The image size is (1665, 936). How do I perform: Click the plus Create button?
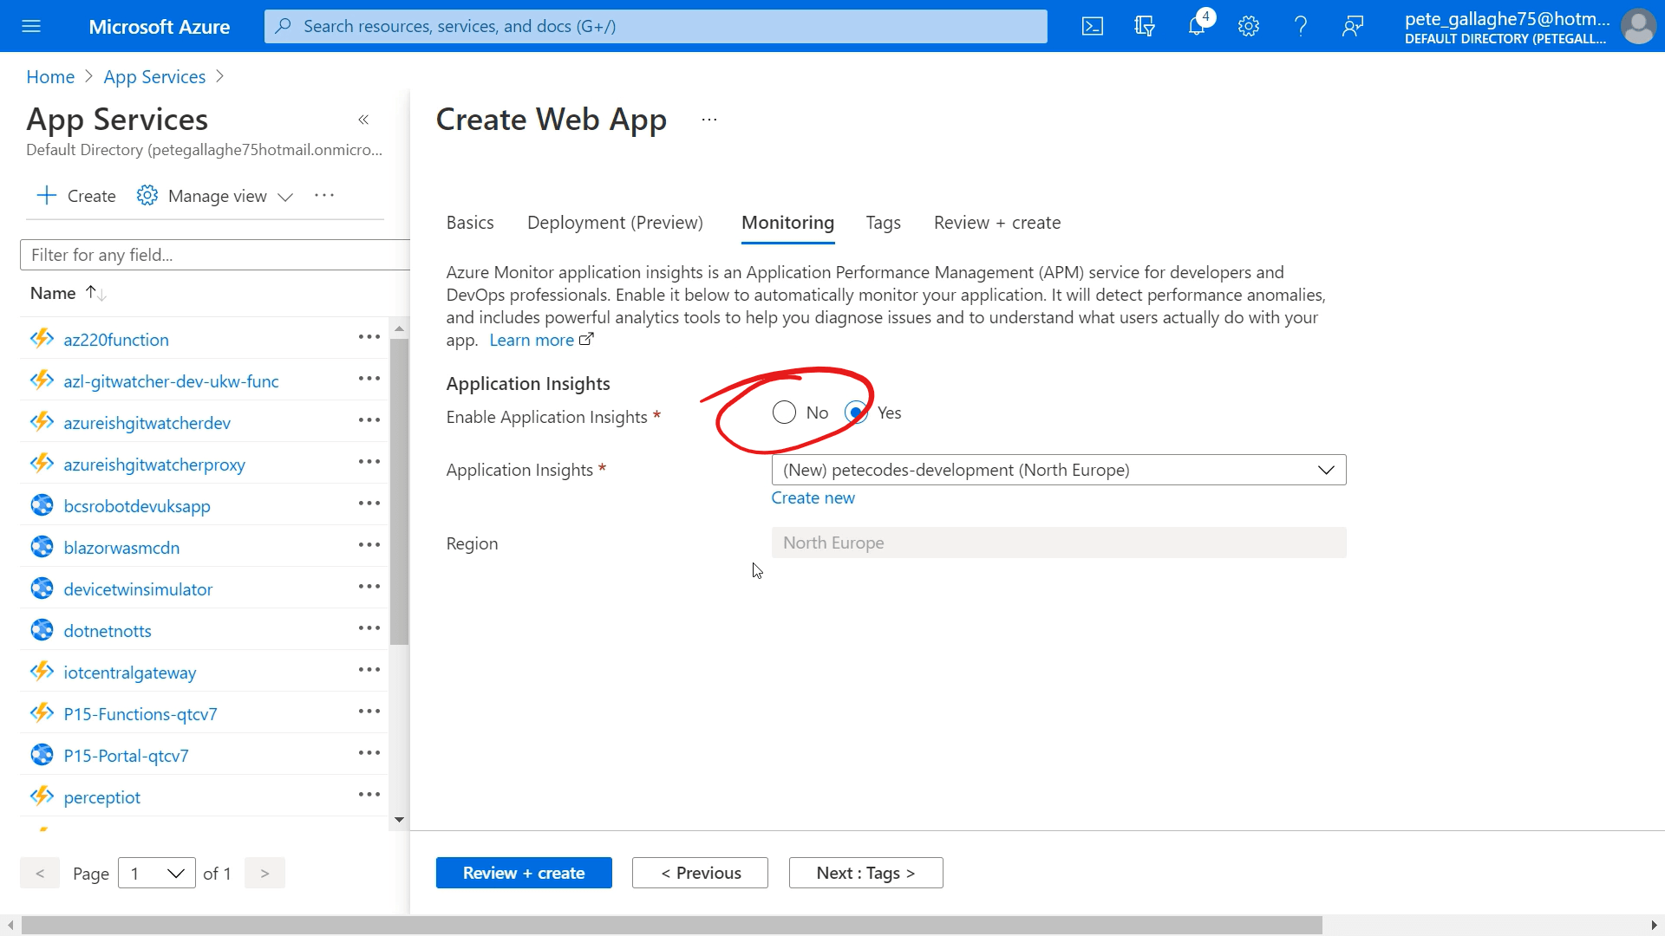76,196
